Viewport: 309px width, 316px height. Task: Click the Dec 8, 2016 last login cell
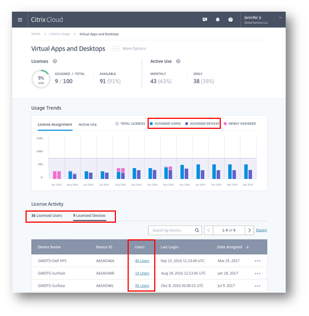click(182, 286)
